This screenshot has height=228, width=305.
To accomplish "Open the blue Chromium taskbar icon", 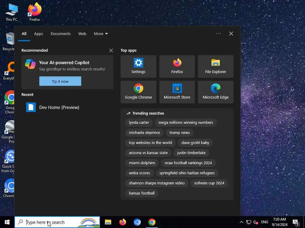I will (x=137, y=222).
